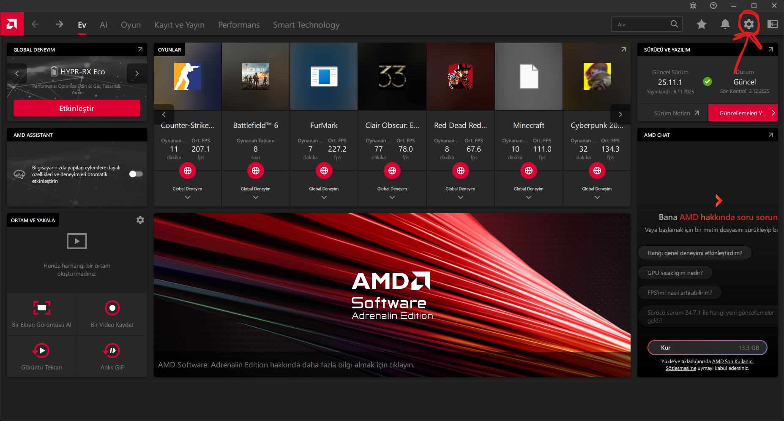
Task: Open Ortam ve Yakala settings gear
Action: point(140,220)
